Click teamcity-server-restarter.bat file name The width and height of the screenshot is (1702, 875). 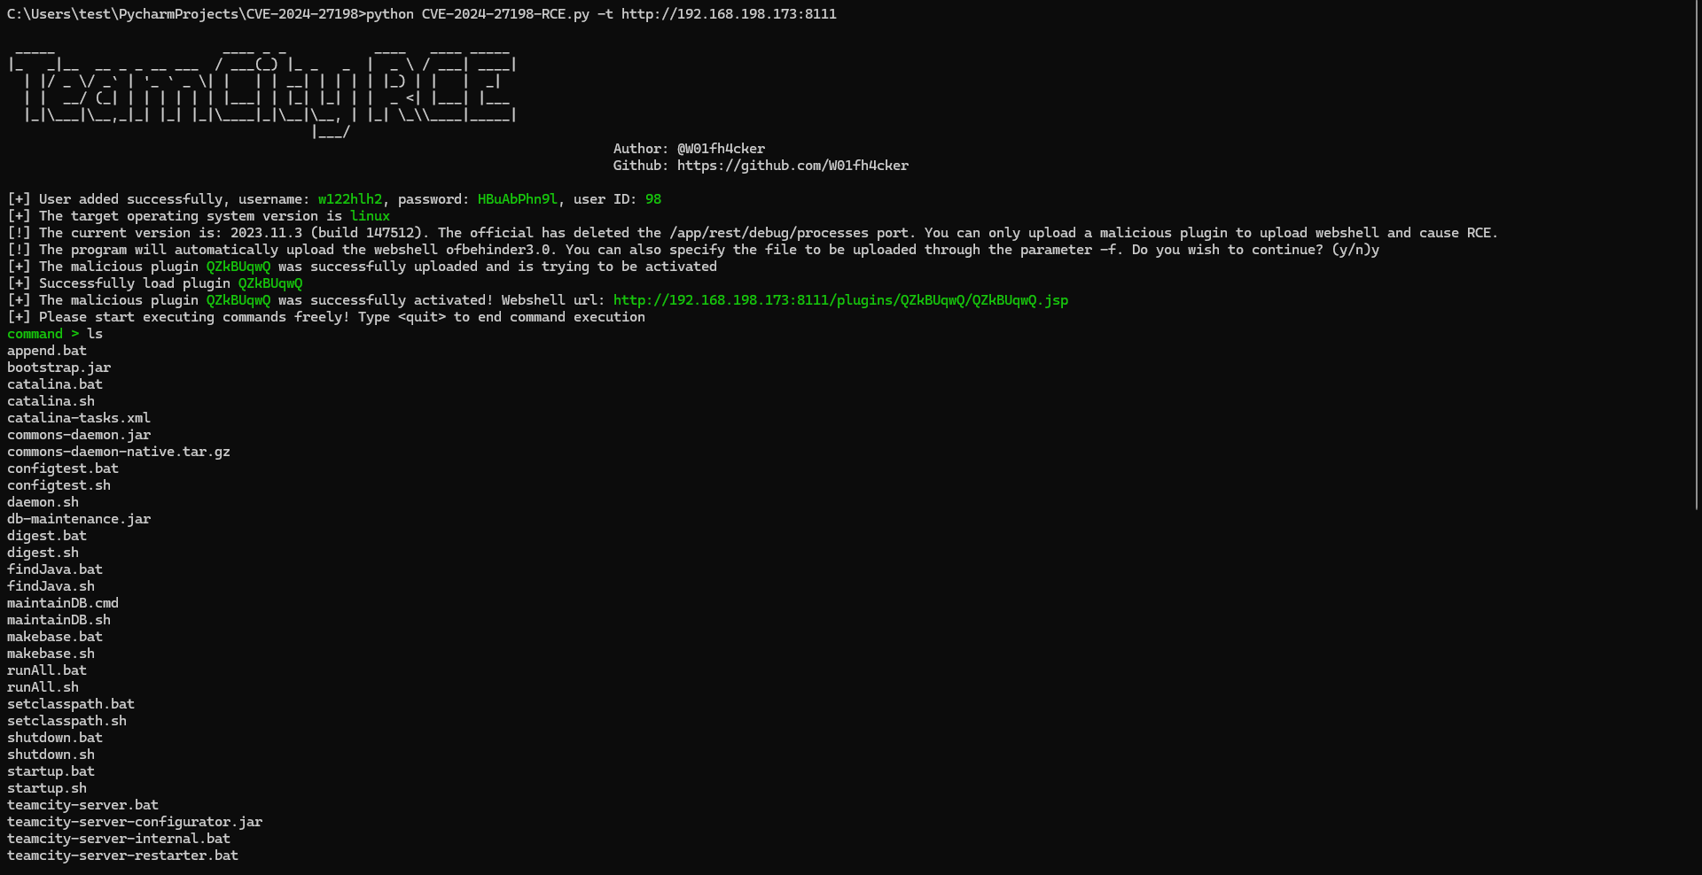click(x=122, y=856)
